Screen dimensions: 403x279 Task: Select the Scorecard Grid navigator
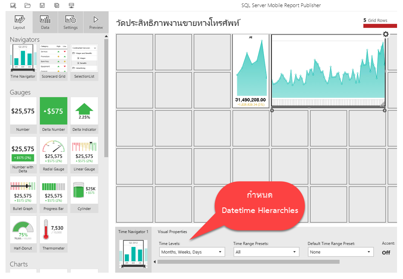pyautogui.click(x=53, y=59)
